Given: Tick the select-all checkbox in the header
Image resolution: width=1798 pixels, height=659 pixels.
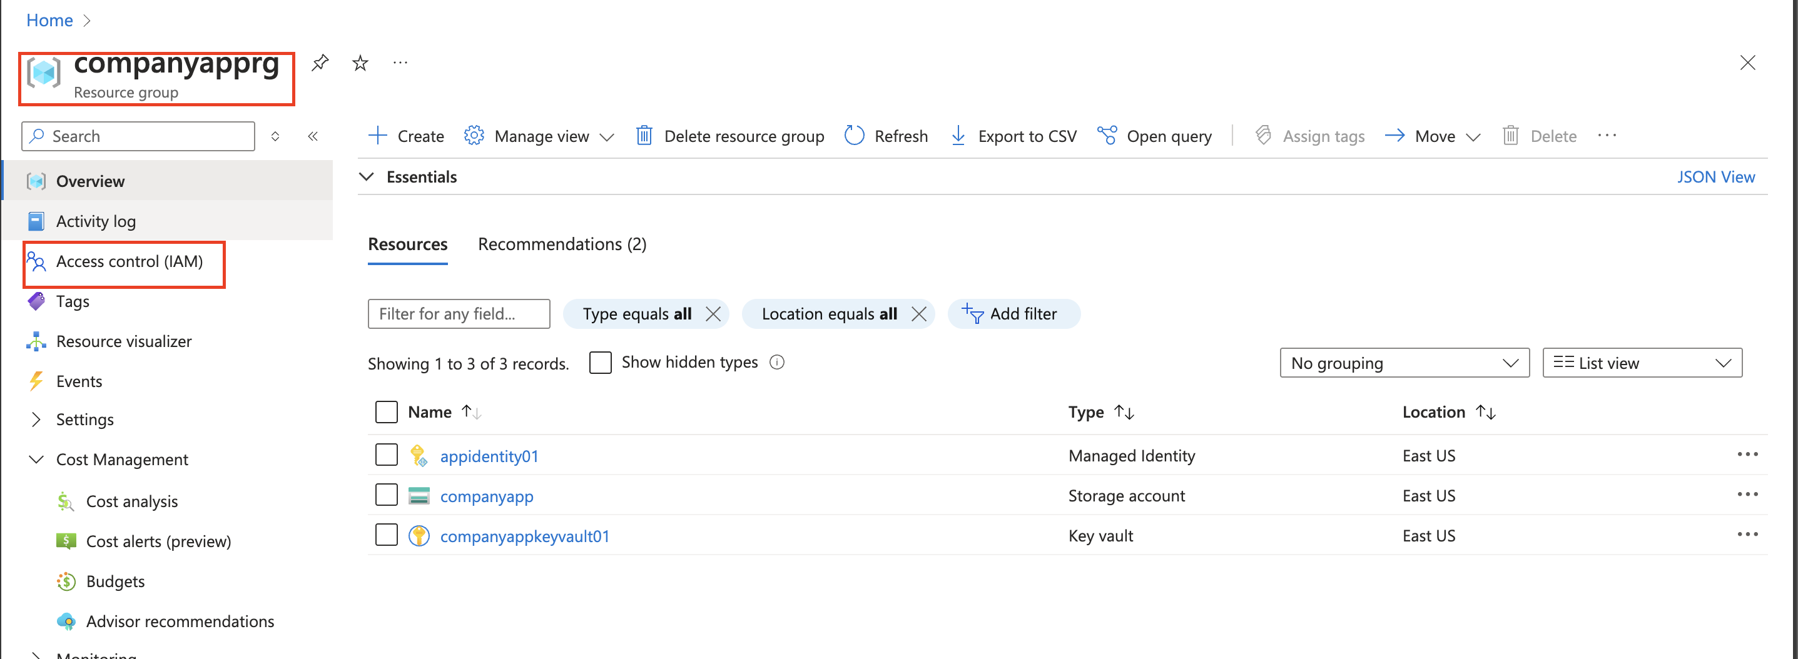Looking at the screenshot, I should tap(386, 412).
